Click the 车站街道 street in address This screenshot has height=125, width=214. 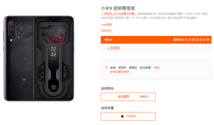coord(145,67)
